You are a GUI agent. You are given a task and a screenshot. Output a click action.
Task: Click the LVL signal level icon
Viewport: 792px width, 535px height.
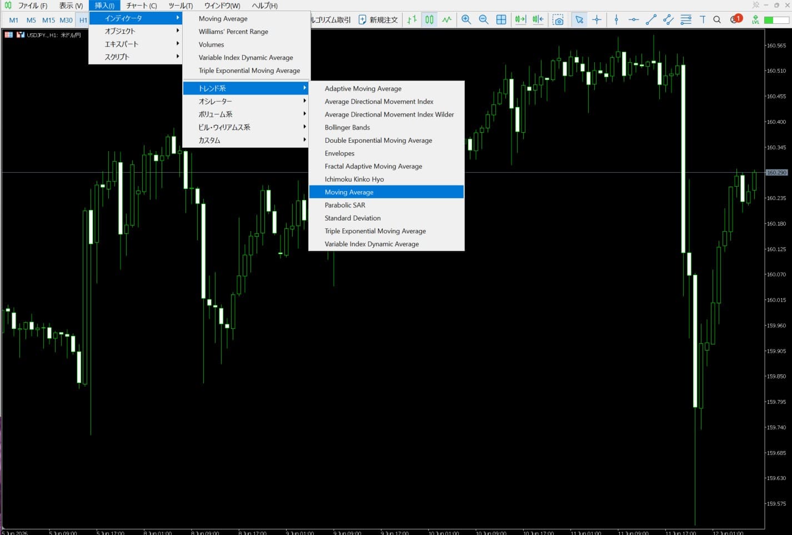tap(755, 19)
